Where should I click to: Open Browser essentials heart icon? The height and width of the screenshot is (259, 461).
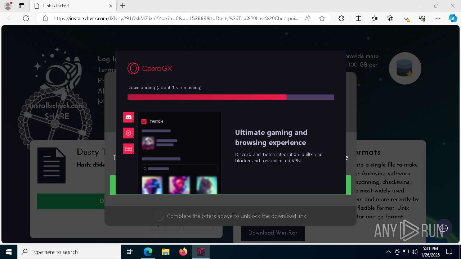coord(422,18)
